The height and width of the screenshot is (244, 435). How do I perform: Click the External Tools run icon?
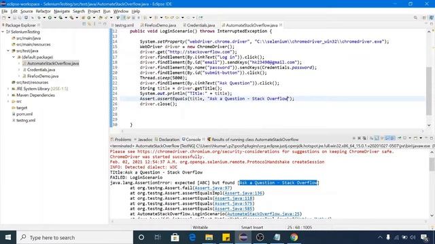[x=71, y=18]
